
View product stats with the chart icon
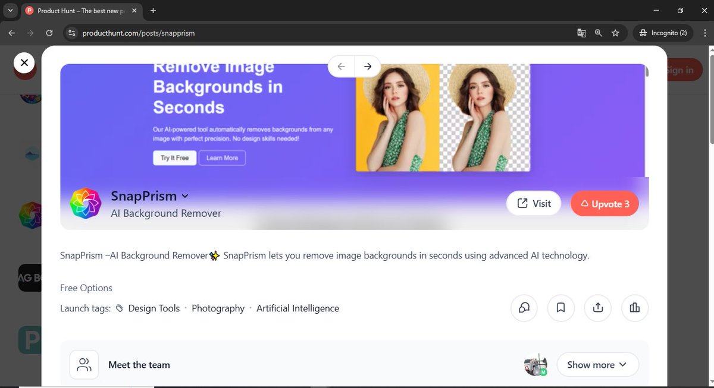pyautogui.click(x=634, y=308)
